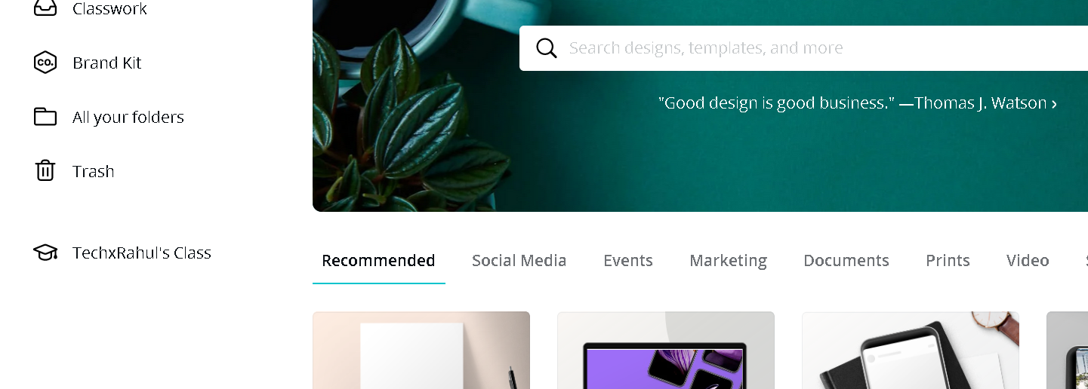
Task: Click the Classwork inbox icon
Action: coord(45,8)
